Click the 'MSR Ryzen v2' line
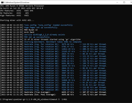Image resolution: width=132 pixels, height=103 pixels. [x=31, y=30]
